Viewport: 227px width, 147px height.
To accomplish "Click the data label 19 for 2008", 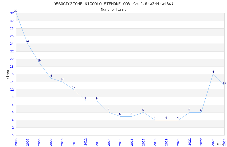I will point(39,61).
